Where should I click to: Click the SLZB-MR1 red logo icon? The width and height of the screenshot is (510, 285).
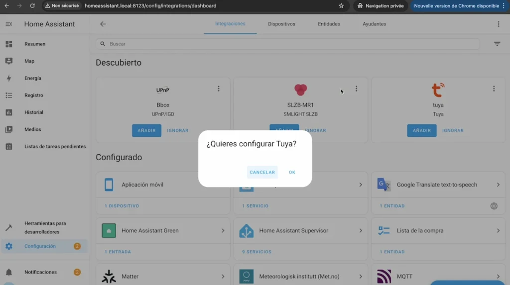(300, 90)
